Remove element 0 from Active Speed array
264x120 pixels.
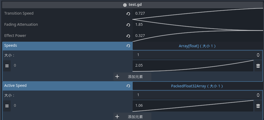258,106
